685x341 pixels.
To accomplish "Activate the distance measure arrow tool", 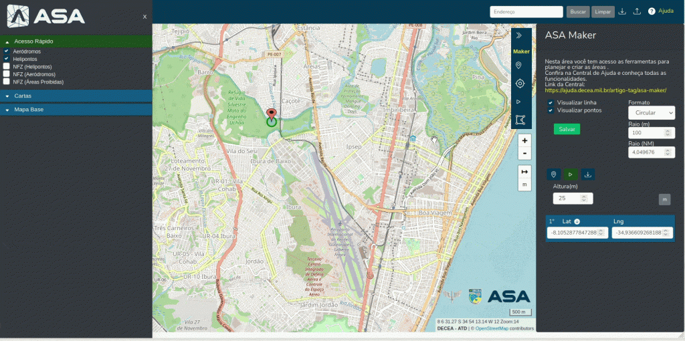I will 524,172.
